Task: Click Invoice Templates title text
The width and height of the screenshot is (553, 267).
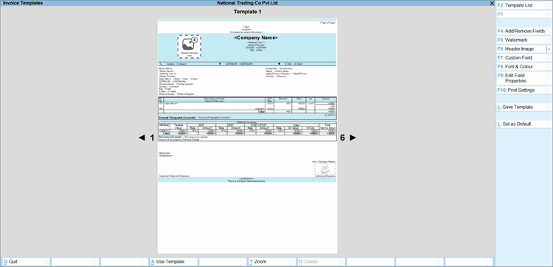Action: coord(23,3)
